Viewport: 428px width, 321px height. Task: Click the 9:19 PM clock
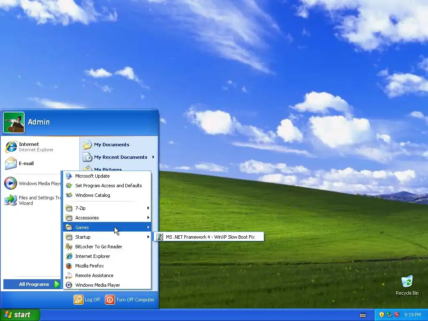[413, 315]
